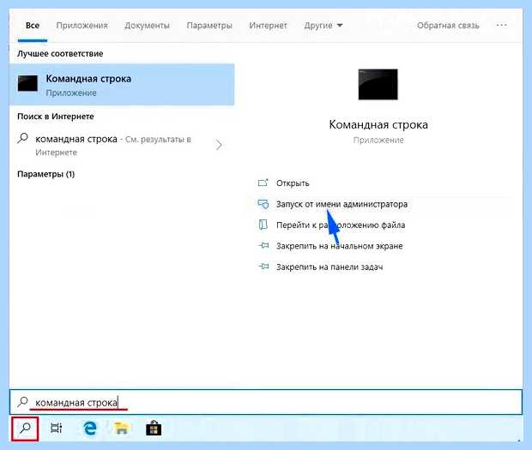Open File Explorer from the taskbar

point(121,429)
